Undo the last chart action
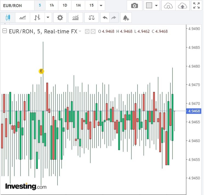The width and height of the screenshot is (204, 195). pyautogui.click(x=105, y=18)
